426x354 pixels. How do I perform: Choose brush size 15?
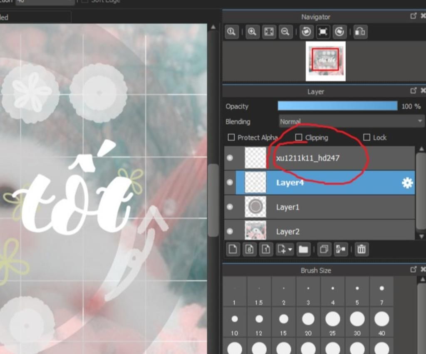(283, 322)
